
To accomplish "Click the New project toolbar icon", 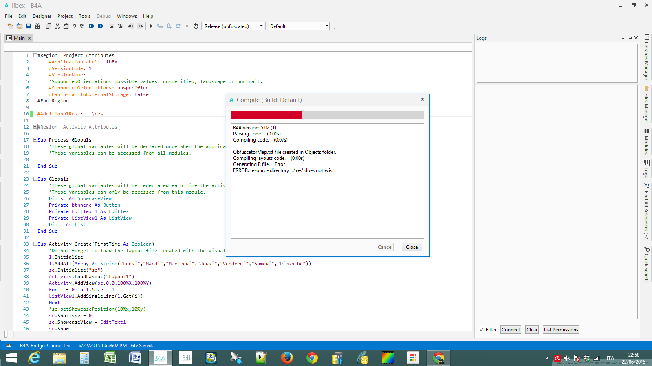I will pos(11,26).
